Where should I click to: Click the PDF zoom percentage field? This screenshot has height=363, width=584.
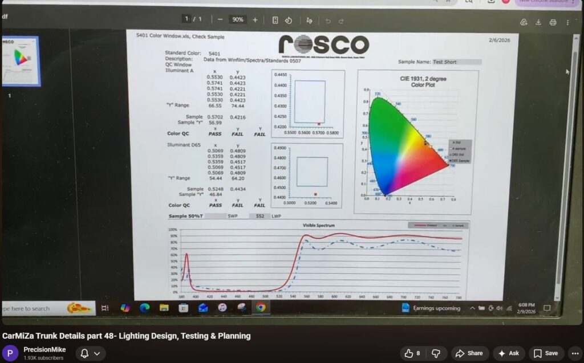[x=237, y=20]
